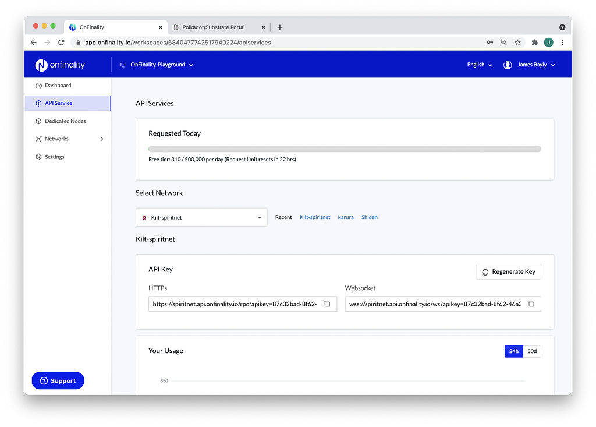The image size is (596, 427).
Task: Click the workspace icon beside OnFinality-Playground
Action: pyautogui.click(x=123, y=65)
